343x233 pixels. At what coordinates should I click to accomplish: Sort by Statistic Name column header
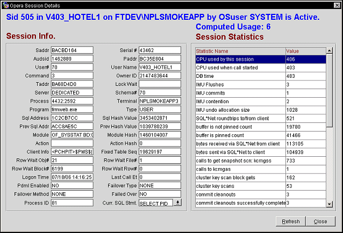tap(239, 51)
